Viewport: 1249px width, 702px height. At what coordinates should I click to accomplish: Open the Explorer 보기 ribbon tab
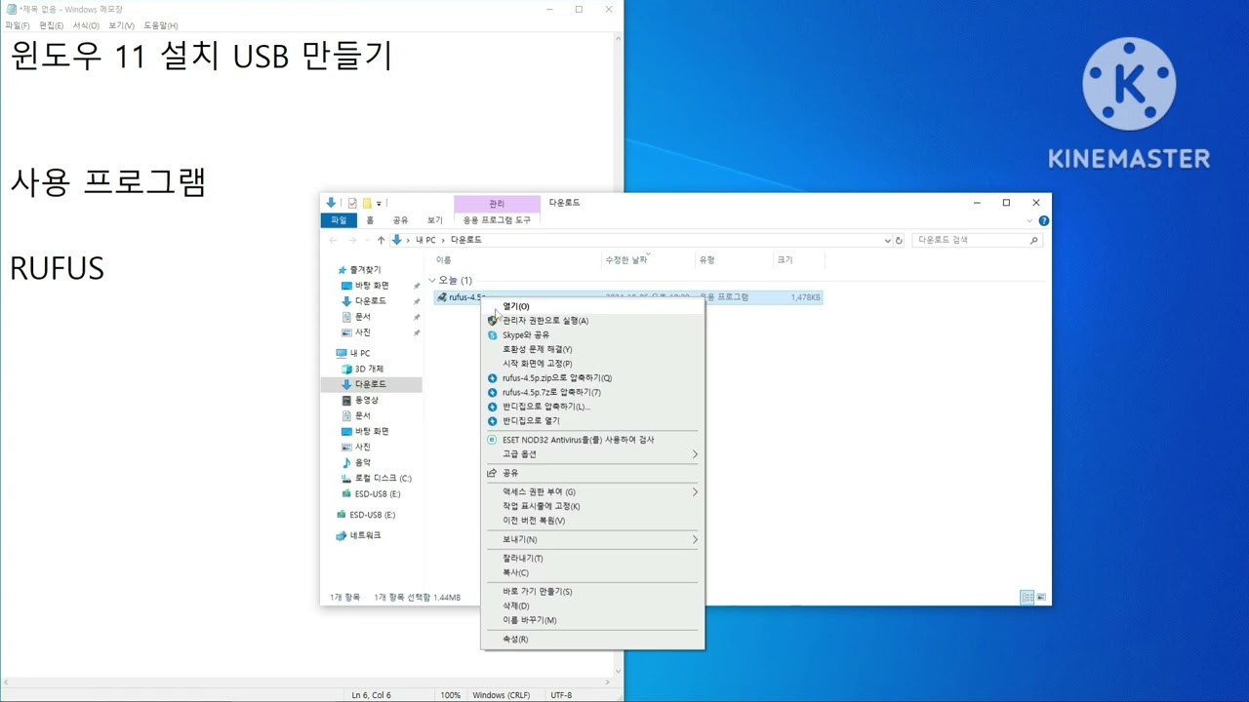[x=434, y=220]
